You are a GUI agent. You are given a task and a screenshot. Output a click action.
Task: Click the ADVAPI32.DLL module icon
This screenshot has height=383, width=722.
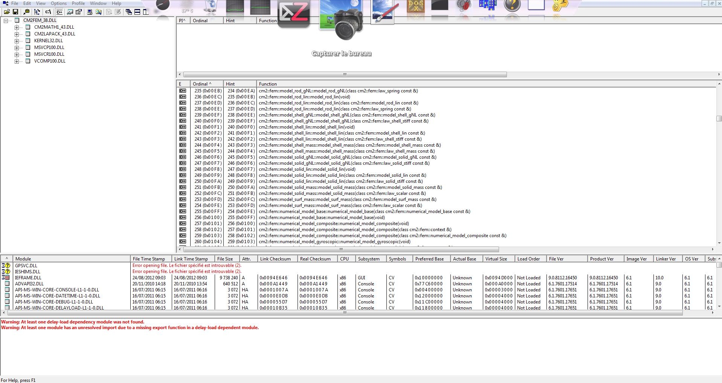click(7, 283)
